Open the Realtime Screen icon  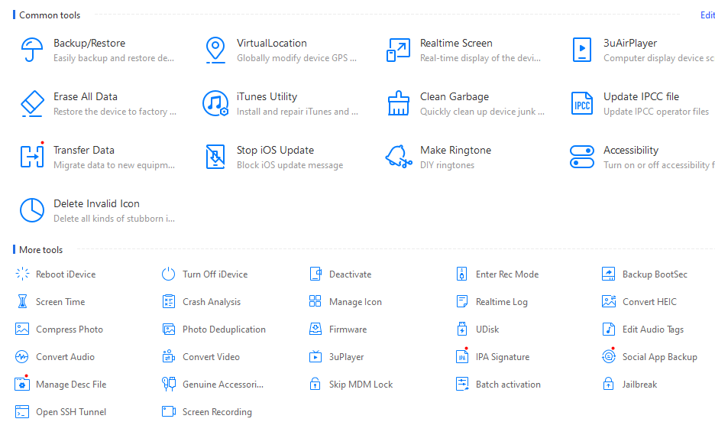(399, 50)
